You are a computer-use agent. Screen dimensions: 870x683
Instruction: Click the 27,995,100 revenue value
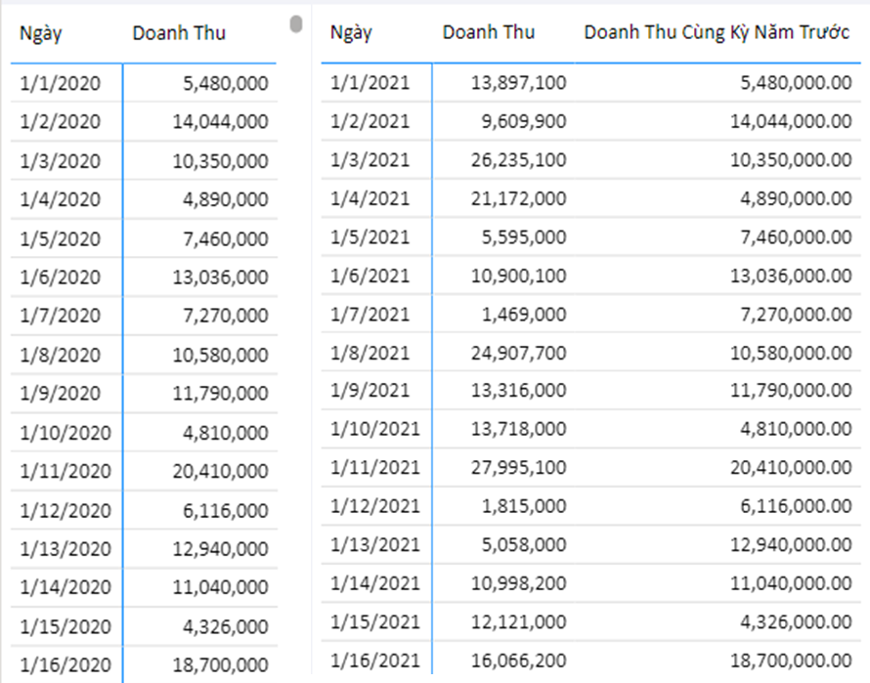tap(519, 468)
